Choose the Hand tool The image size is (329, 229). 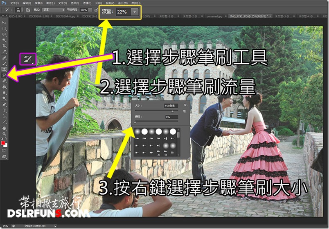click(4, 128)
